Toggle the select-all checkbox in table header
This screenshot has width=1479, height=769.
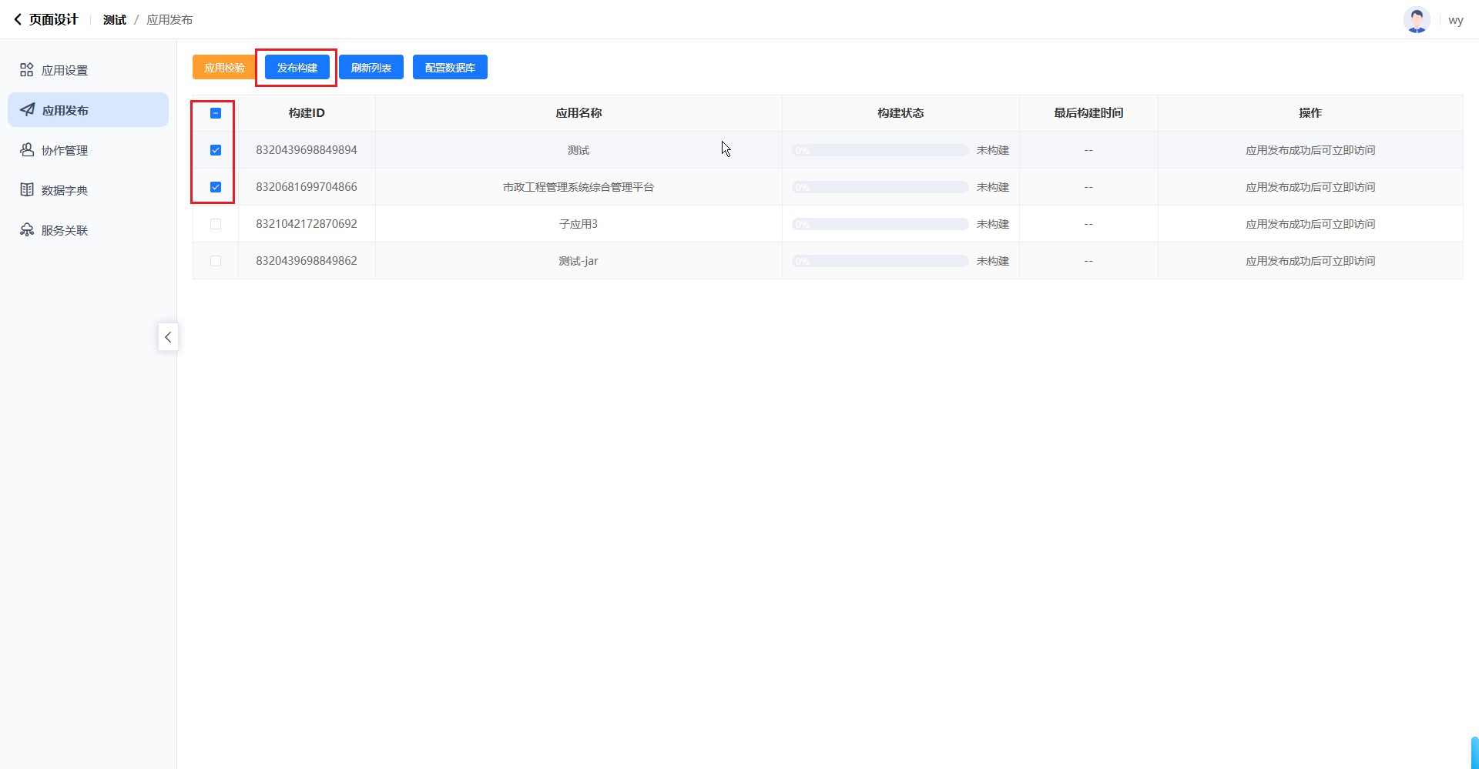tap(216, 113)
